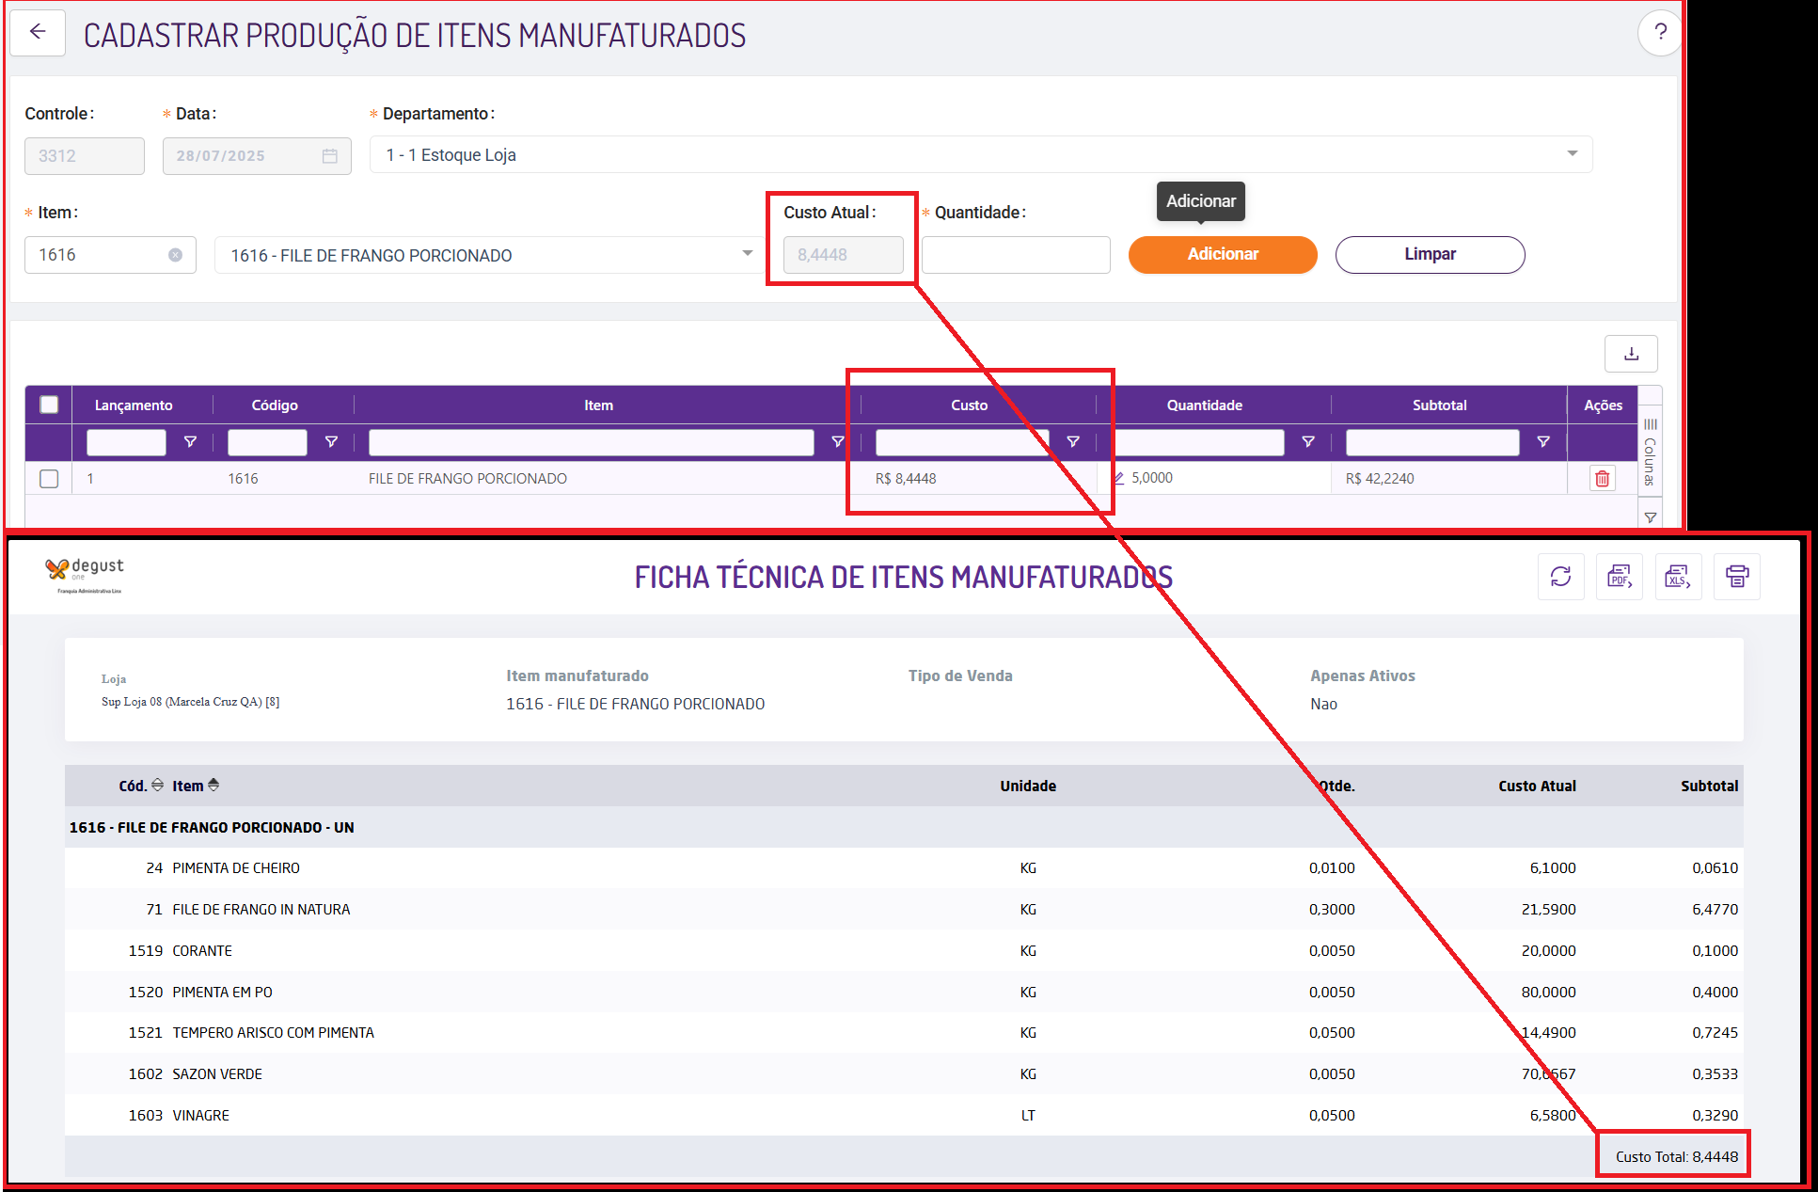The height and width of the screenshot is (1192, 1818).
Task: Click the refresh icon in Ficha Técnica
Action: click(1560, 576)
